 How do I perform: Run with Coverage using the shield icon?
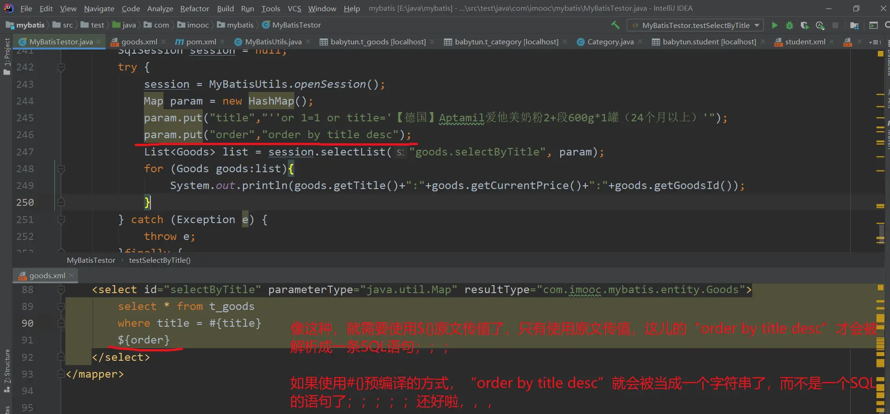(805, 25)
